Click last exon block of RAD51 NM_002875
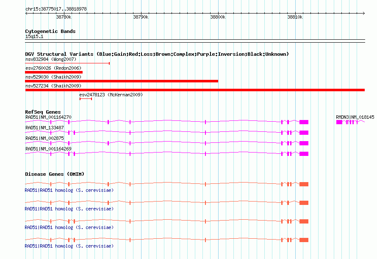Viewport: 377px width, 259px height. coord(304,143)
